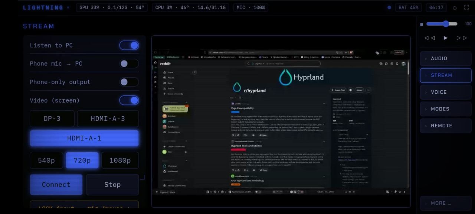Image resolution: width=475 pixels, height=214 pixels.
Task: Enable the Phone mic → PC switch
Action: 129,64
